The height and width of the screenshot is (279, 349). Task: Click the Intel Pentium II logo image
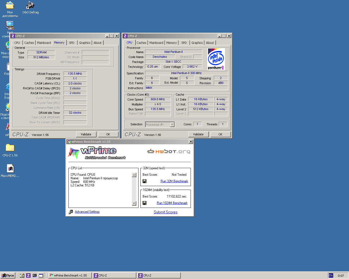click(216, 59)
